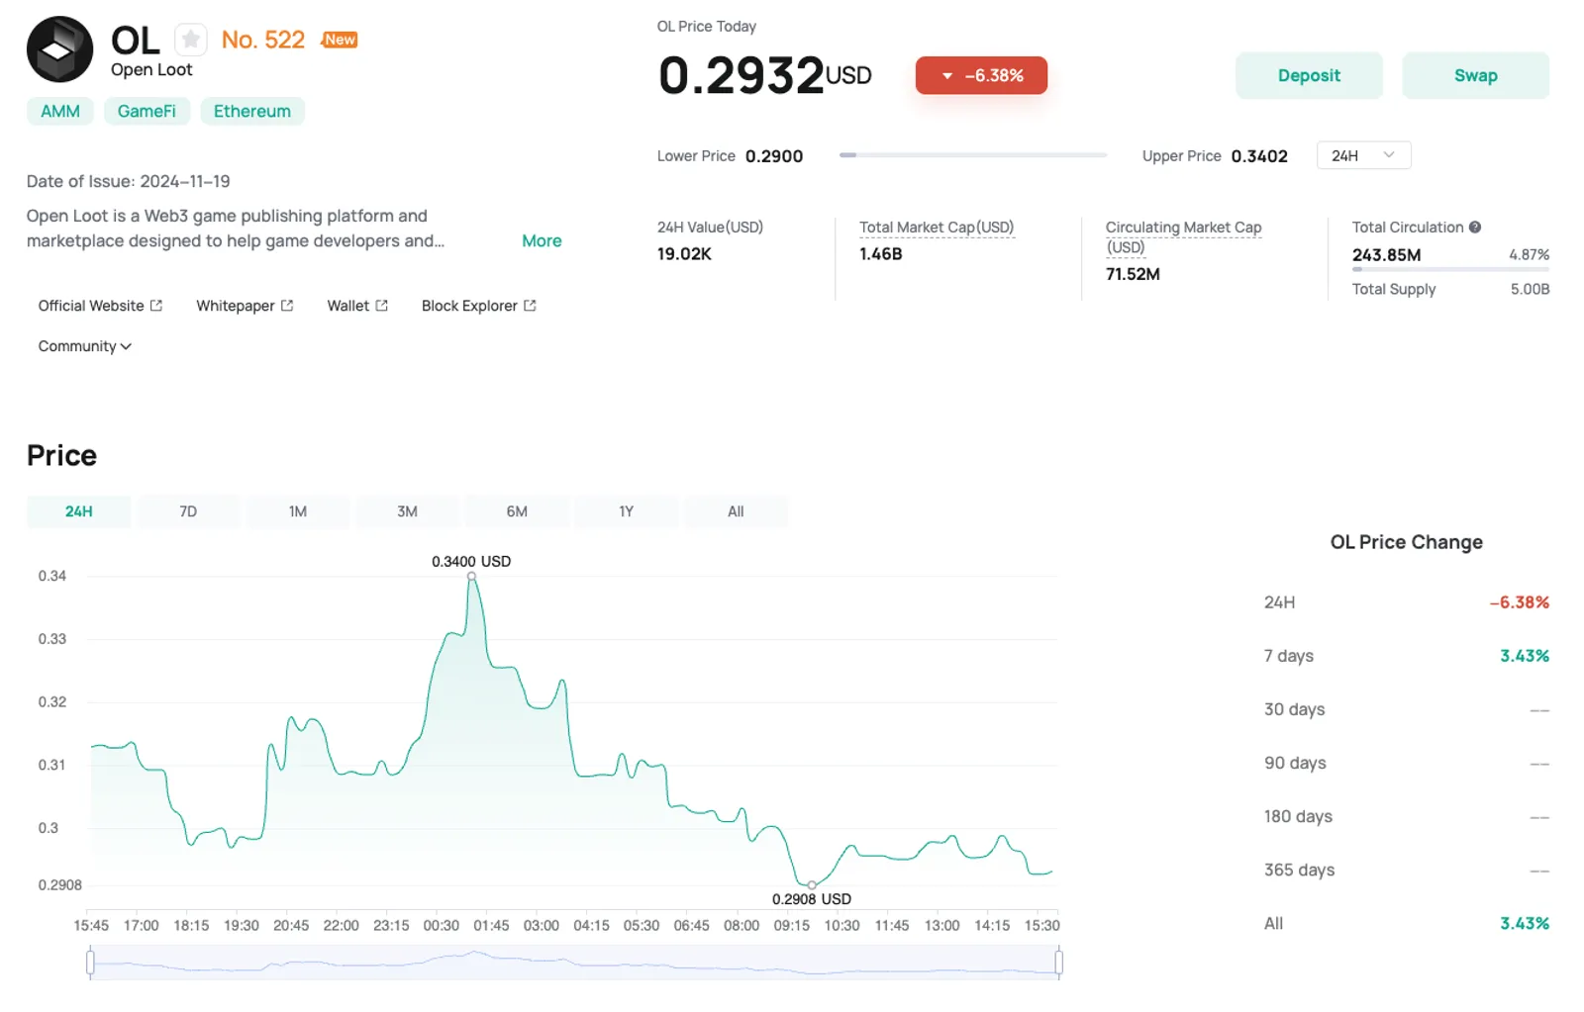Switch chart to the 7D tab

188,511
